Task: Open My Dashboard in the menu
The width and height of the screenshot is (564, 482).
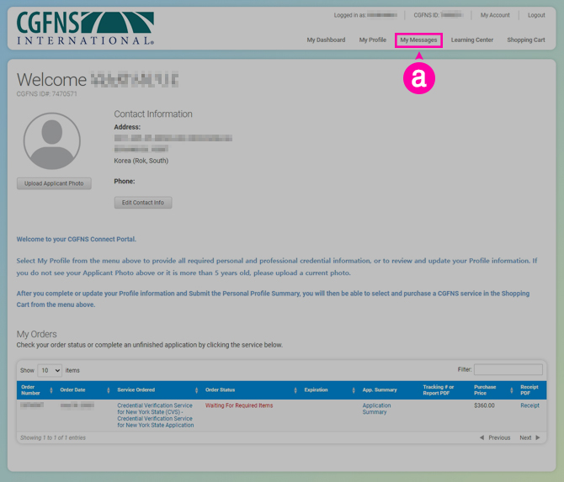Action: tap(326, 40)
